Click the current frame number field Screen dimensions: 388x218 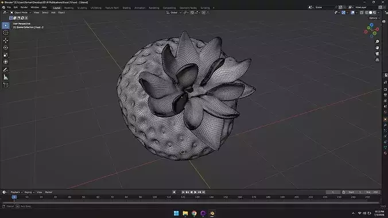333,192
